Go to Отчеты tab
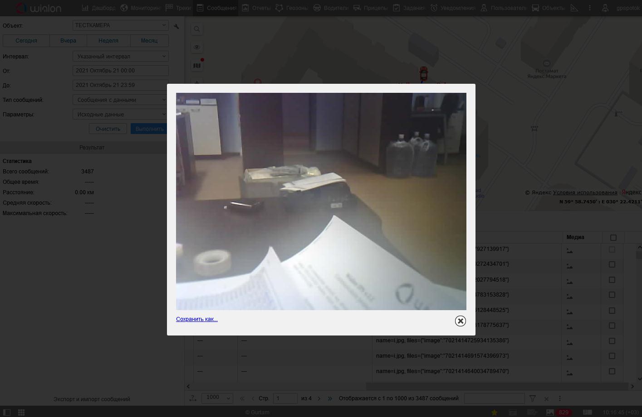 coord(256,8)
